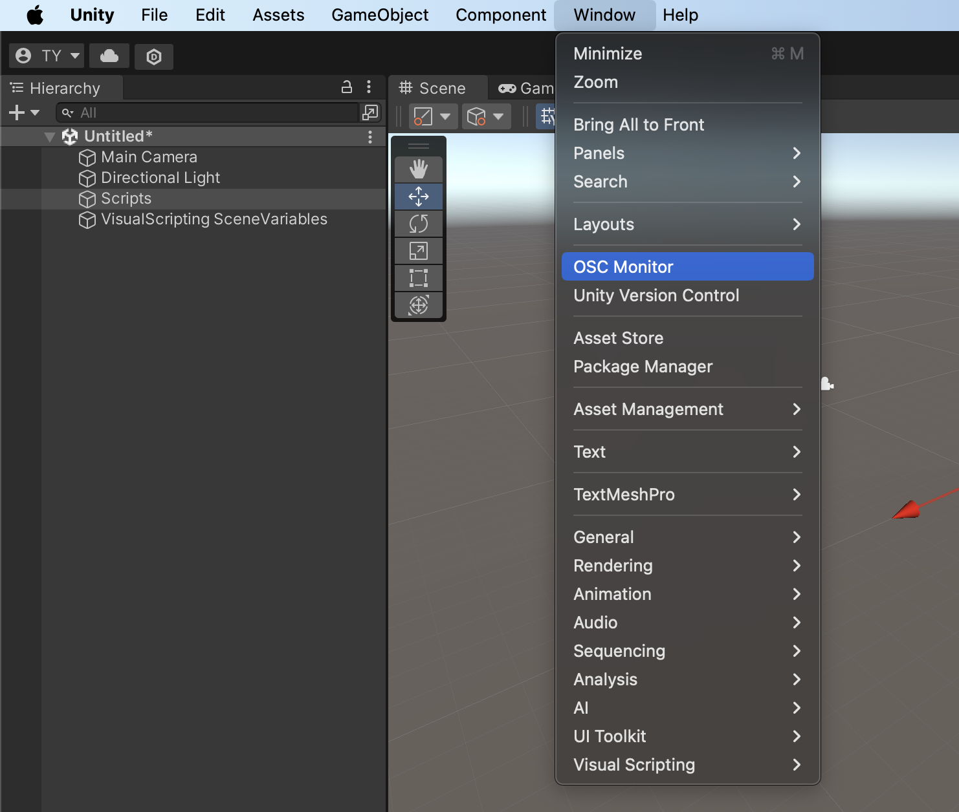Open the tool handle position dropdown
Viewport: 959px width, 812px height.
point(433,116)
